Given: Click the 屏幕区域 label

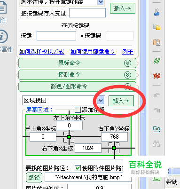Looking at the screenshot, I should click(x=39, y=110).
